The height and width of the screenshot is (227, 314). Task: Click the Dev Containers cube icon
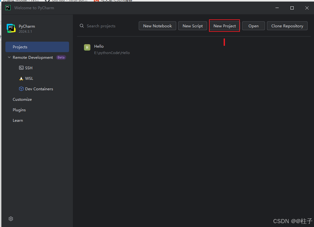coord(21,89)
